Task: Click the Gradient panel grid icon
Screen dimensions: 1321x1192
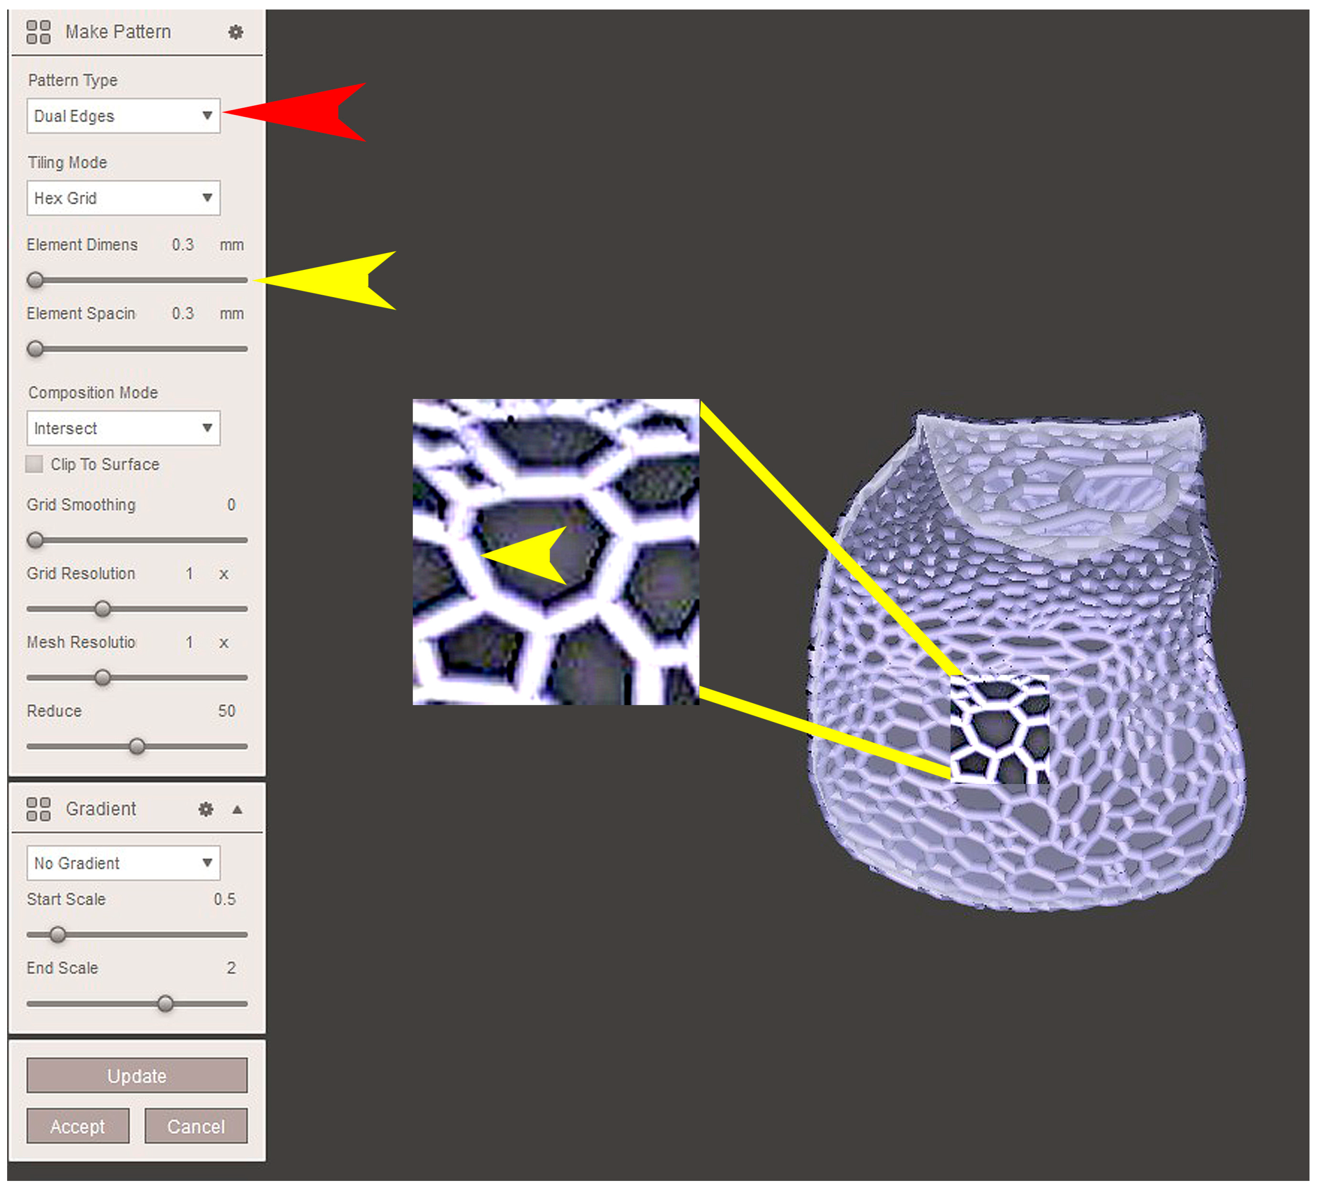Action: point(38,809)
